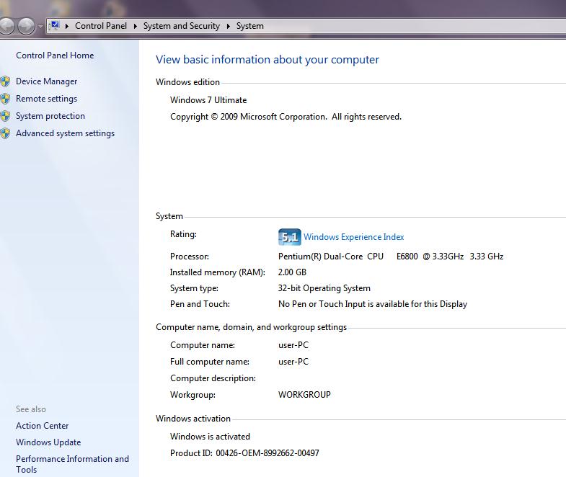Click the Copyright 2009 Microsoft Corporation line
Screen dimensions: 566x477
click(286, 117)
